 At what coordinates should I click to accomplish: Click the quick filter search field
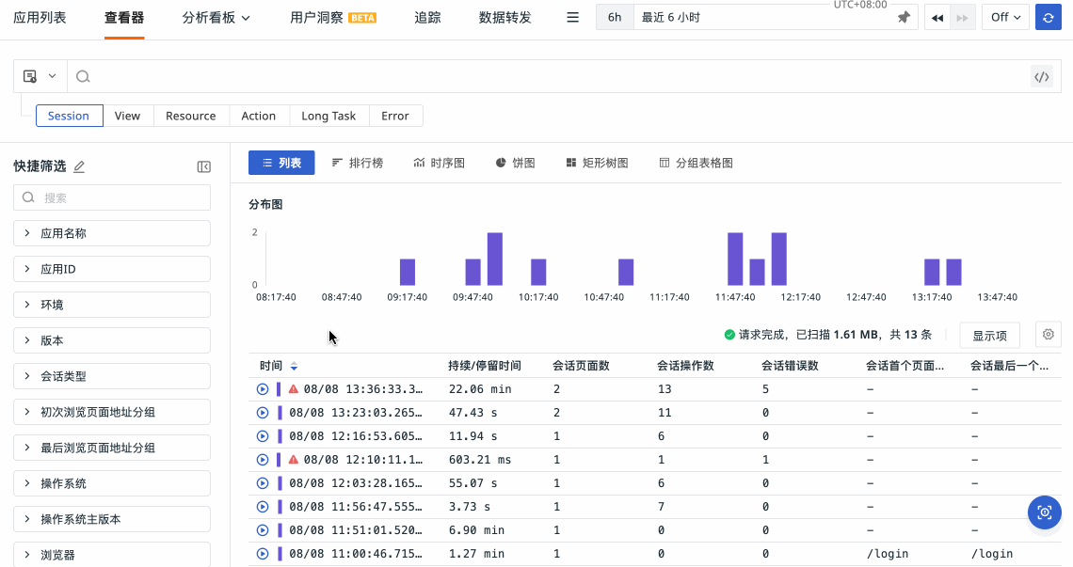[x=112, y=197]
